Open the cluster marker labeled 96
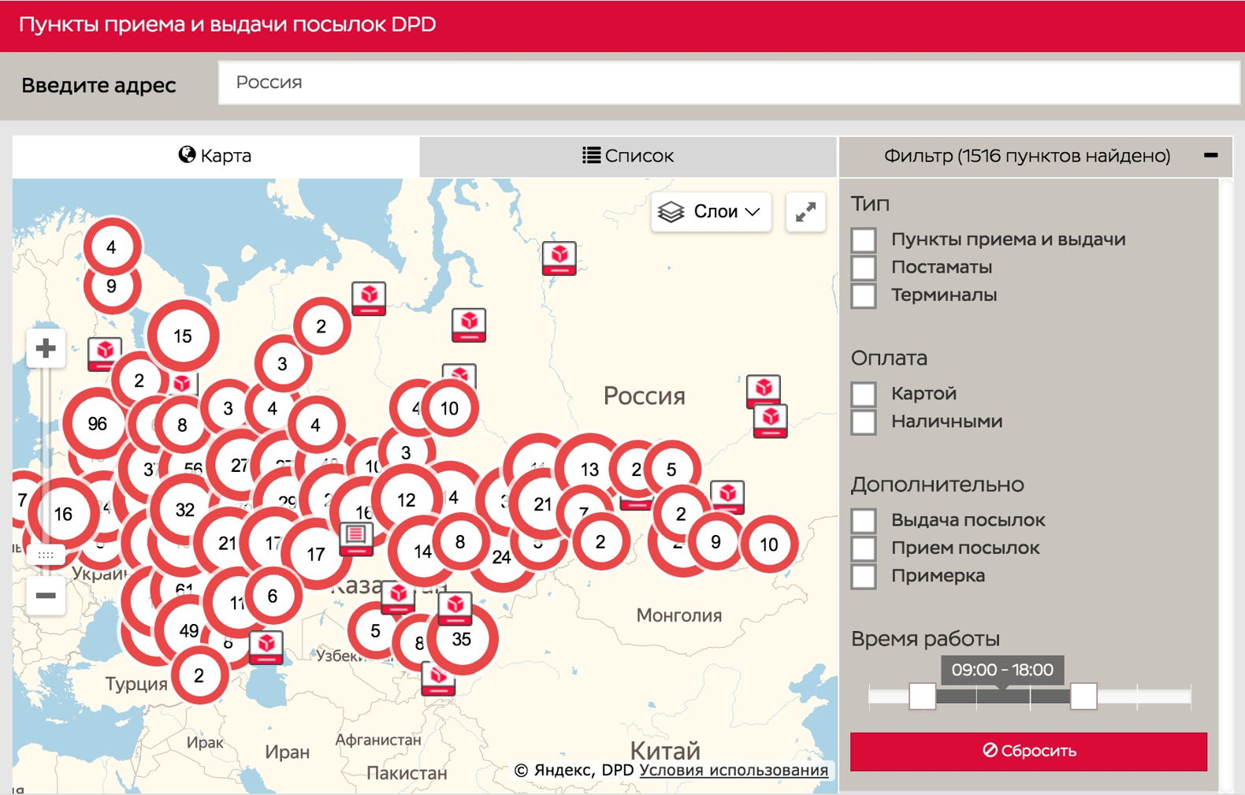This screenshot has height=795, width=1245. point(97,423)
